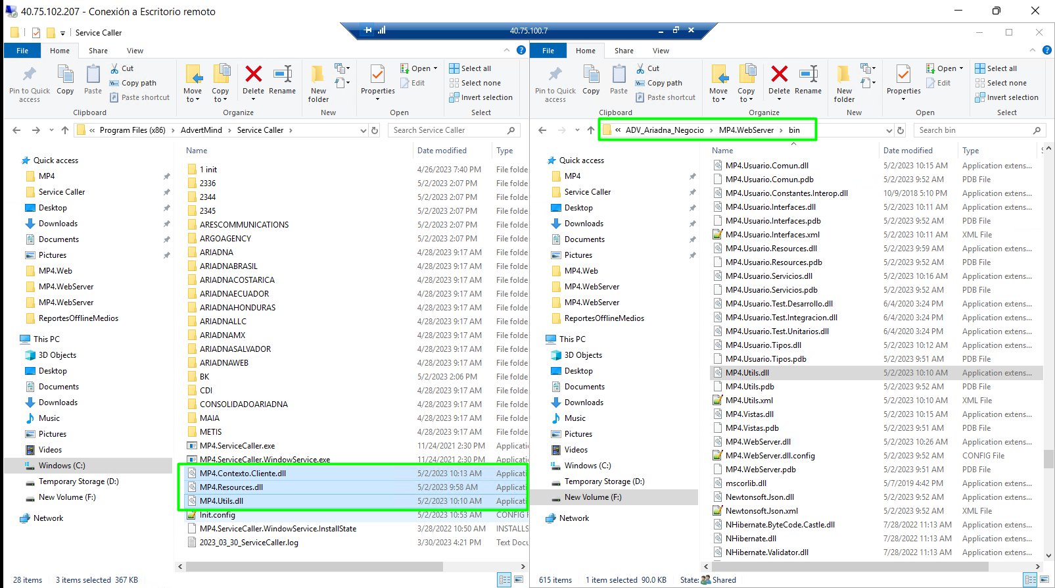Click Program Files (x86) breadcrumb segment
1055x588 pixels.
(132, 130)
